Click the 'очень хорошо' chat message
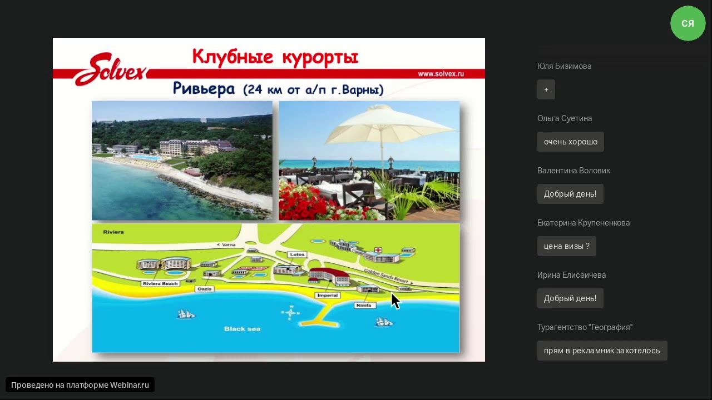The height and width of the screenshot is (400, 712). coord(571,142)
